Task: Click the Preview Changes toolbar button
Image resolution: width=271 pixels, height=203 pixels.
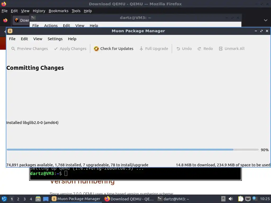Action: tap(30, 49)
